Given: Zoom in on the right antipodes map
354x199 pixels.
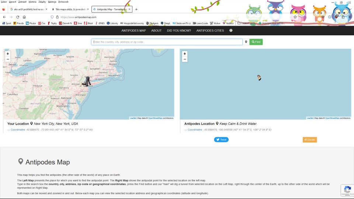Looking at the screenshot, I should (x=185, y=54).
